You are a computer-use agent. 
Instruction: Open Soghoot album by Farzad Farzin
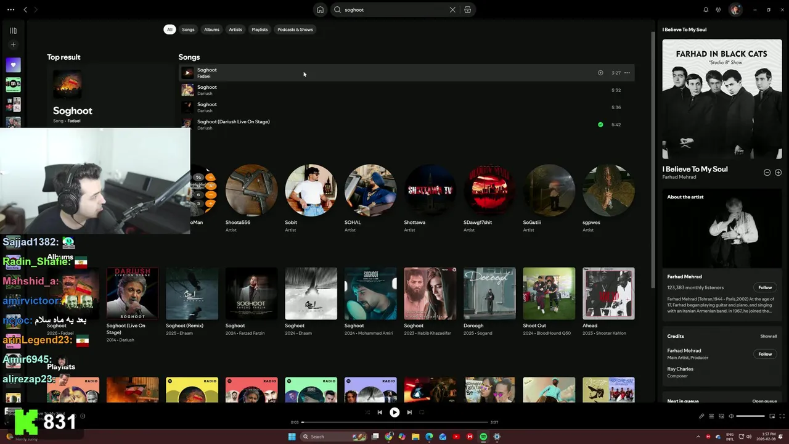(x=251, y=302)
